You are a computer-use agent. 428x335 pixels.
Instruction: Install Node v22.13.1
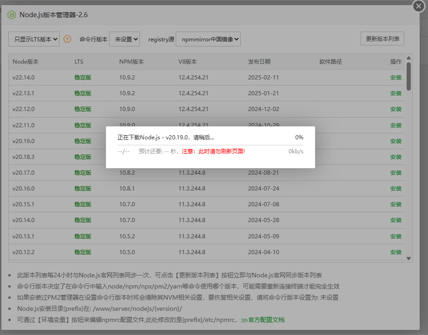click(x=396, y=93)
